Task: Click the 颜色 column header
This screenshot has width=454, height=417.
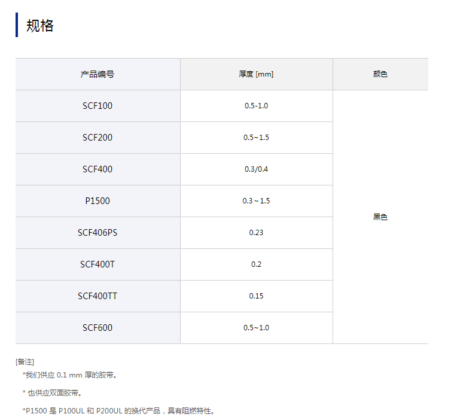Action: (380, 74)
